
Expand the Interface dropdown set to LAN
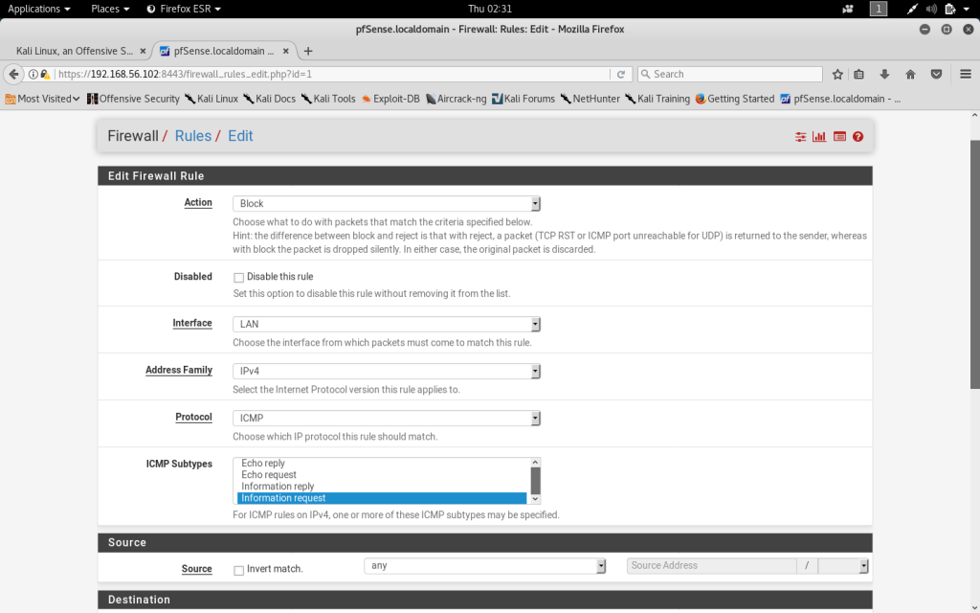tap(387, 325)
